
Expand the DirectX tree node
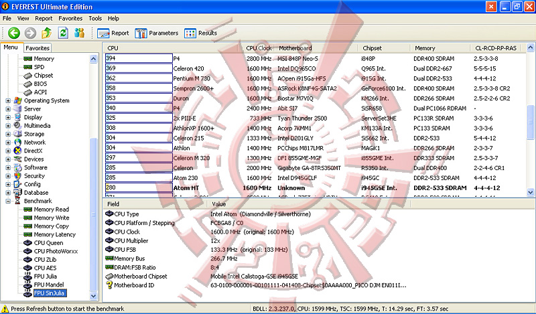pos(8,151)
